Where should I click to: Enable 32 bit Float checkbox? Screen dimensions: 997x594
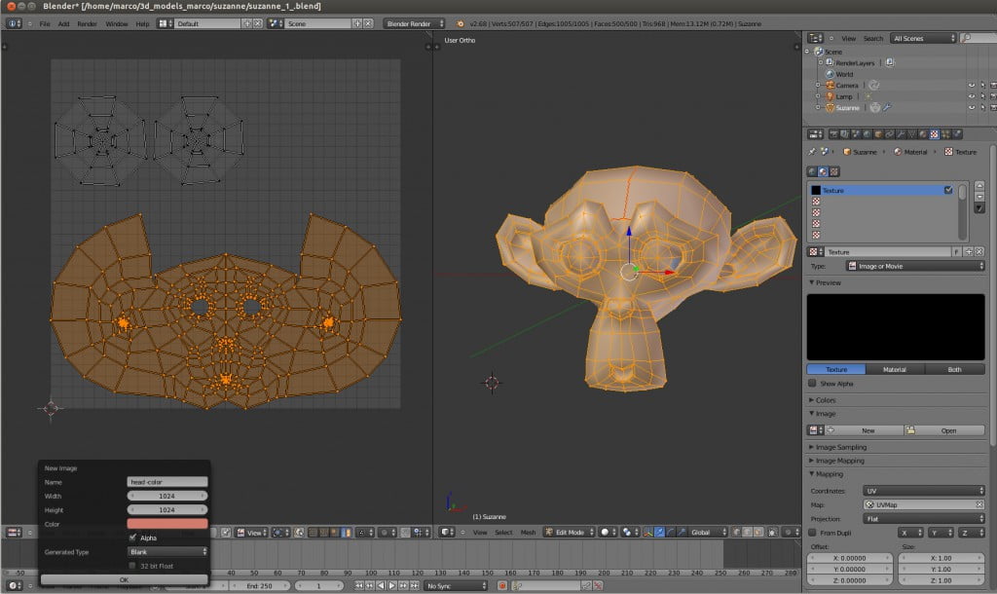point(132,566)
